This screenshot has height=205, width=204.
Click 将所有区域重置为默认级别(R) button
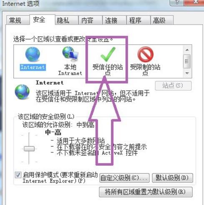coord(146,192)
